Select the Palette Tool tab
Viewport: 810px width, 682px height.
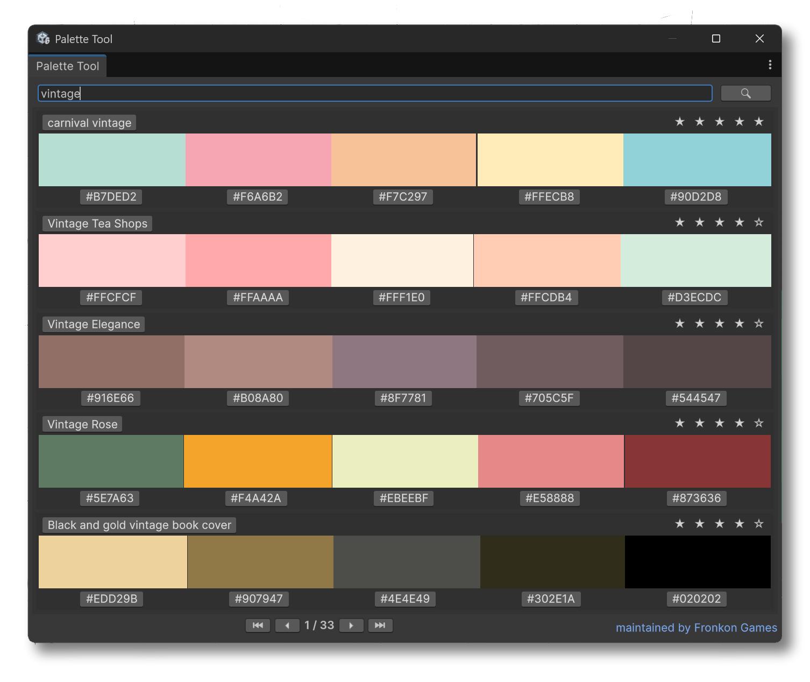(x=68, y=66)
